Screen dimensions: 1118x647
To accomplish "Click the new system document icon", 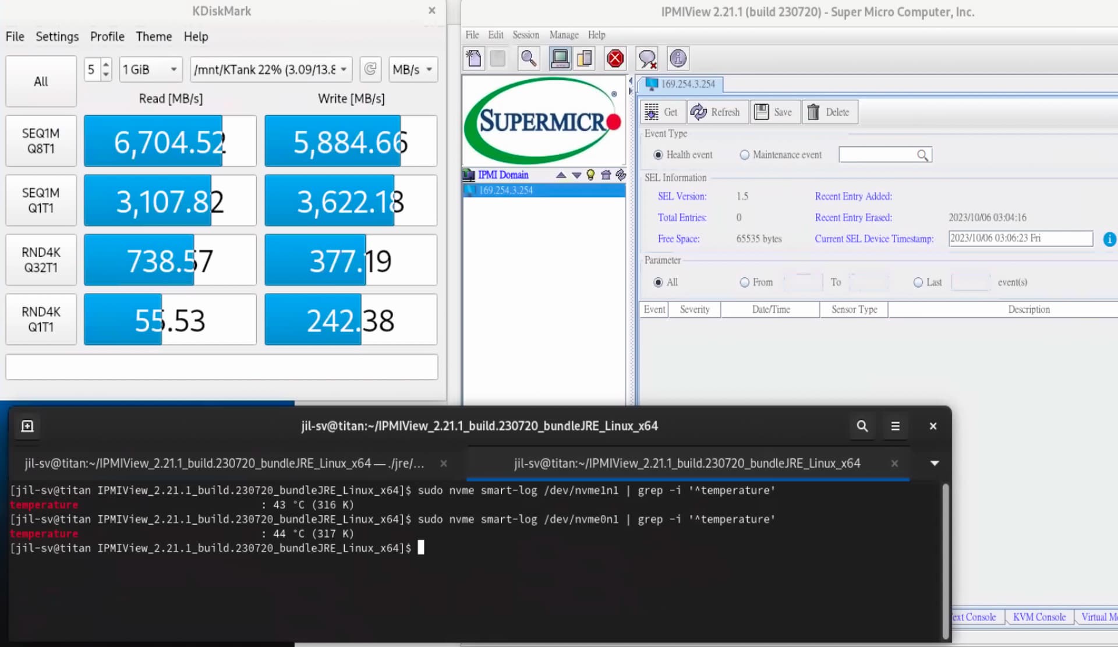I will coord(474,58).
